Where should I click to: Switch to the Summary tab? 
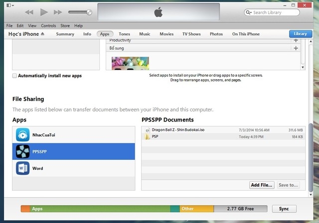point(65,34)
